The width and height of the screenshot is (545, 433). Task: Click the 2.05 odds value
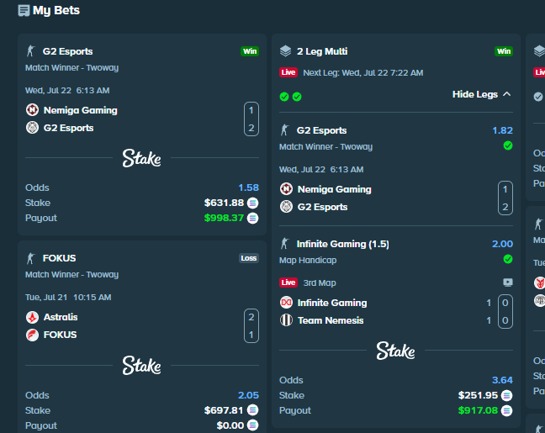tap(248, 395)
